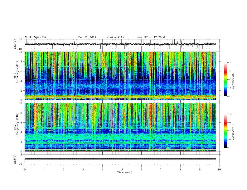Click the "-3" tick on ch.1 colorbar
Image resolution: width=247 pixels, height=190 pixels.
[230, 63]
